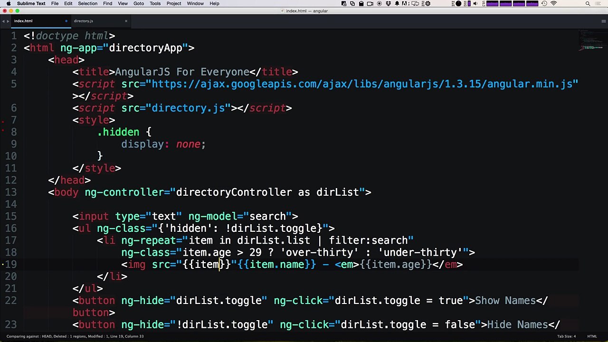Viewport: 608px width, 342px height.
Task: Open the View menu
Action: [x=123, y=3]
